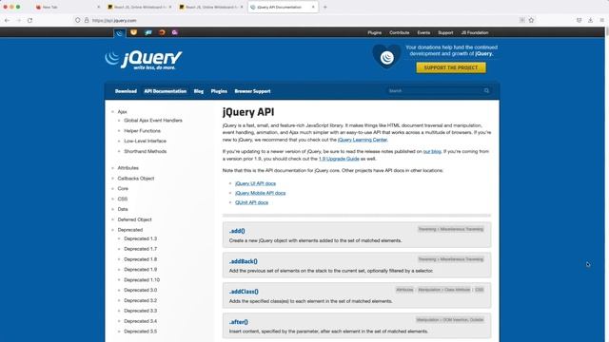The width and height of the screenshot is (609, 342).
Task: Click Contribute in the top bar
Action: [x=400, y=32]
